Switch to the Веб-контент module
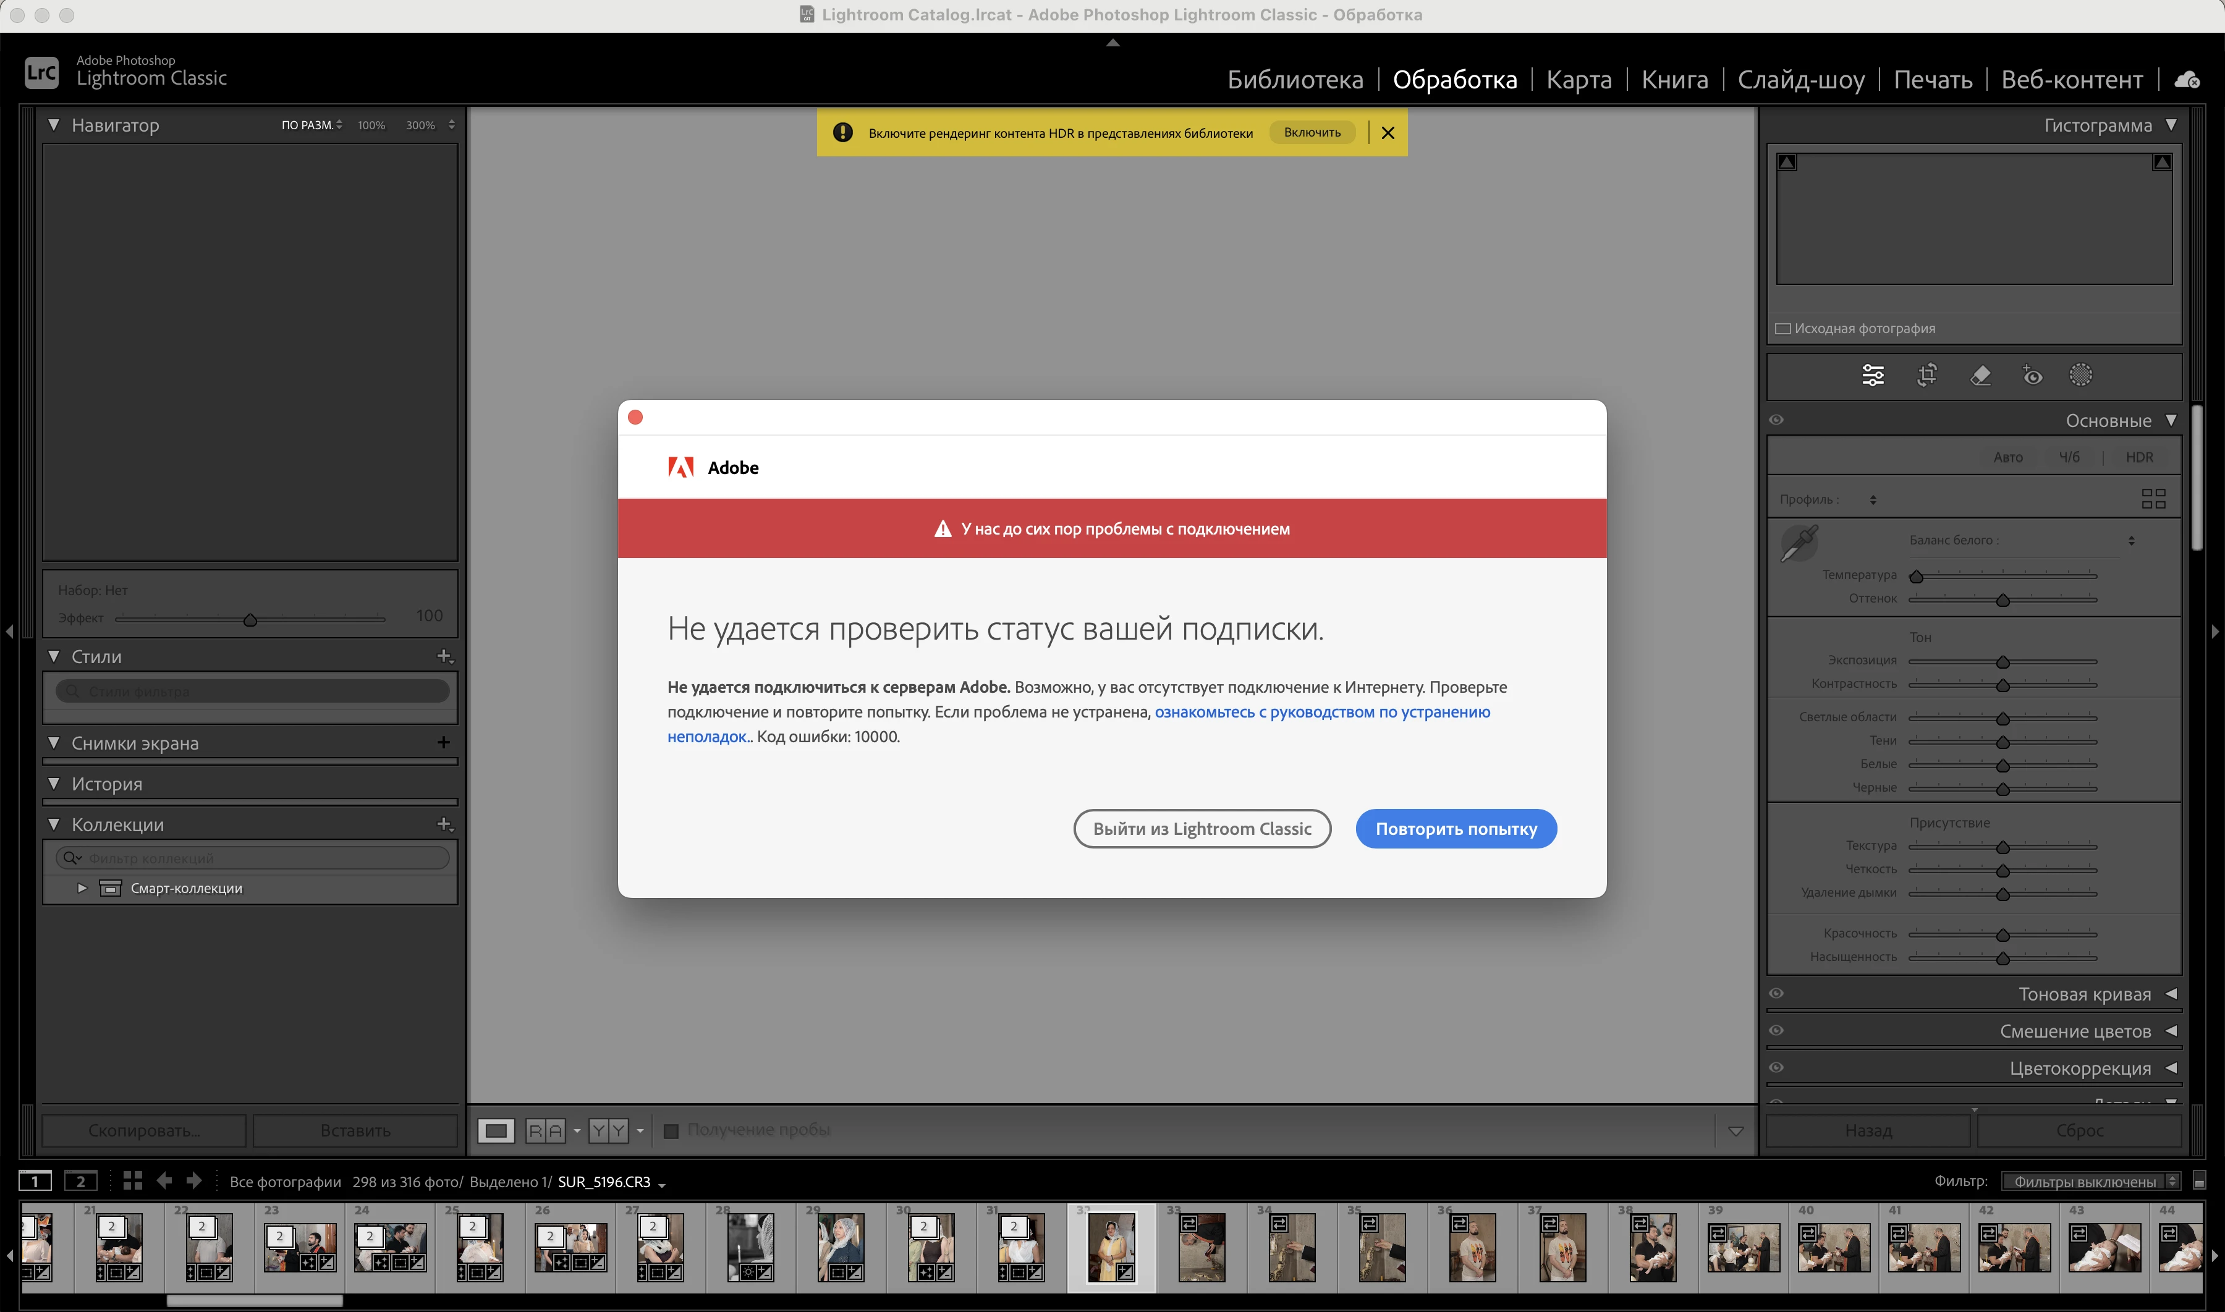Viewport: 2225px width, 1312px height. (x=2072, y=80)
